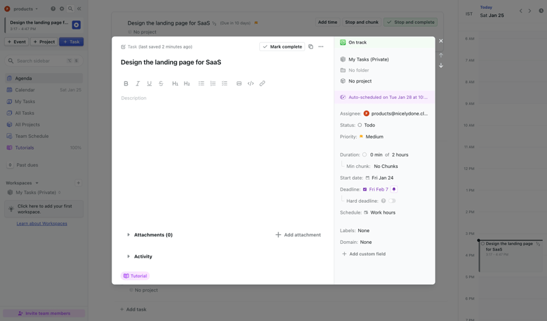This screenshot has width=547, height=321.
Task: Change the Min chunk No Chunks value
Action: [x=386, y=166]
